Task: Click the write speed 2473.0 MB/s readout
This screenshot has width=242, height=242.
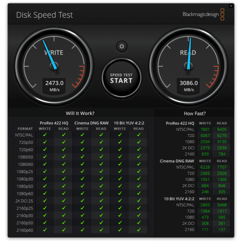Action: [54, 86]
